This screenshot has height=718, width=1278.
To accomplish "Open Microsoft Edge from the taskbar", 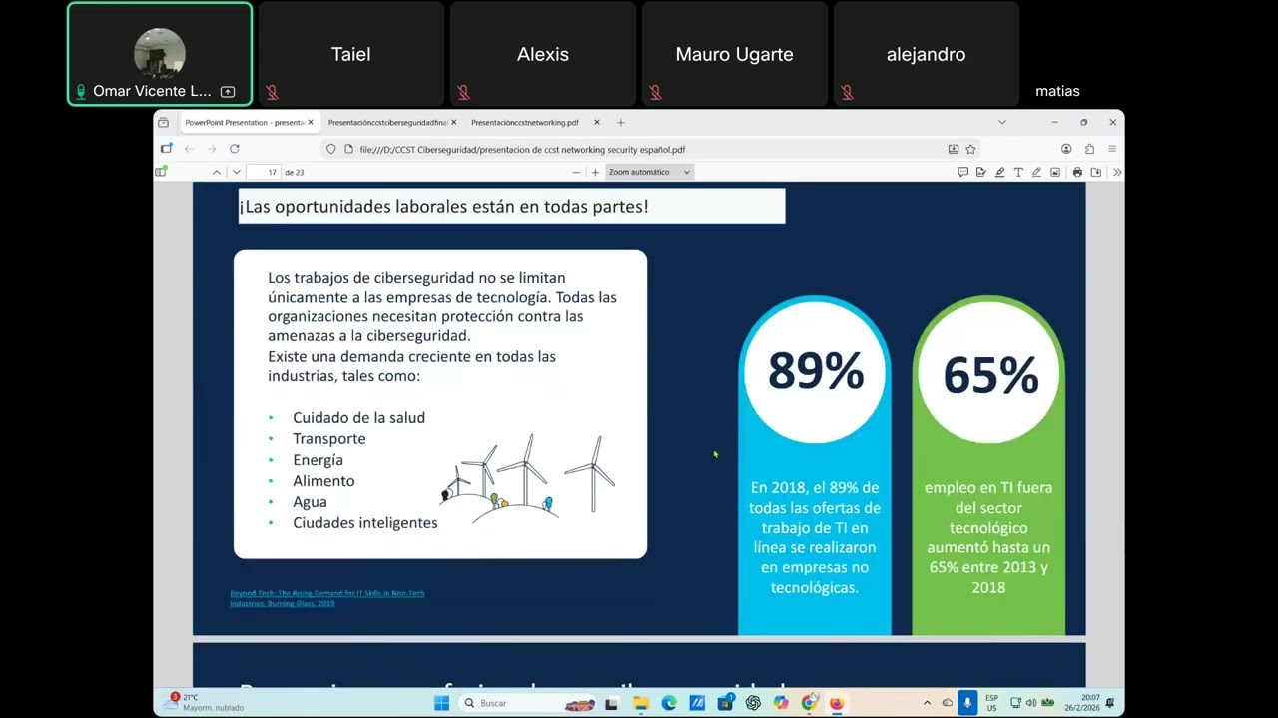I will pos(669,703).
